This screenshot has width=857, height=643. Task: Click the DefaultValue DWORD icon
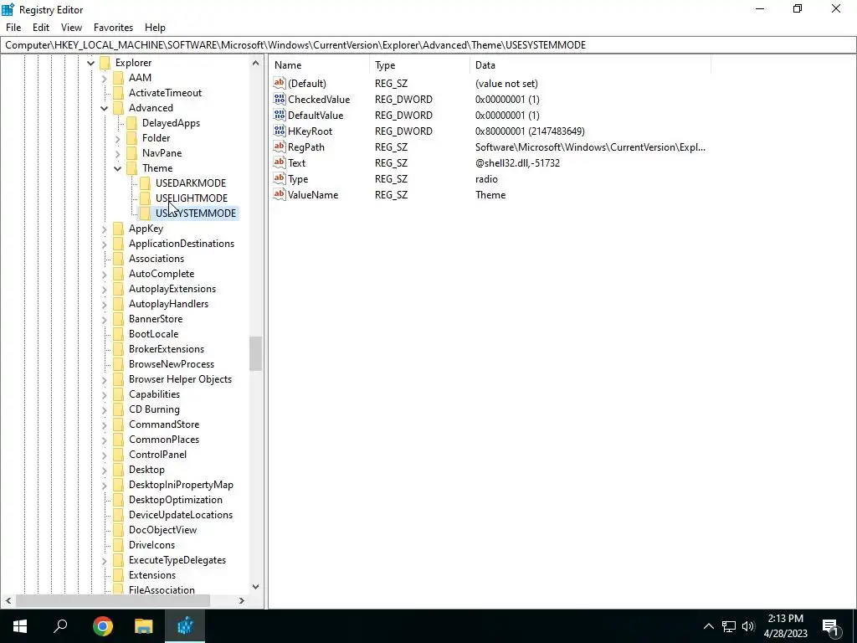pyautogui.click(x=280, y=115)
